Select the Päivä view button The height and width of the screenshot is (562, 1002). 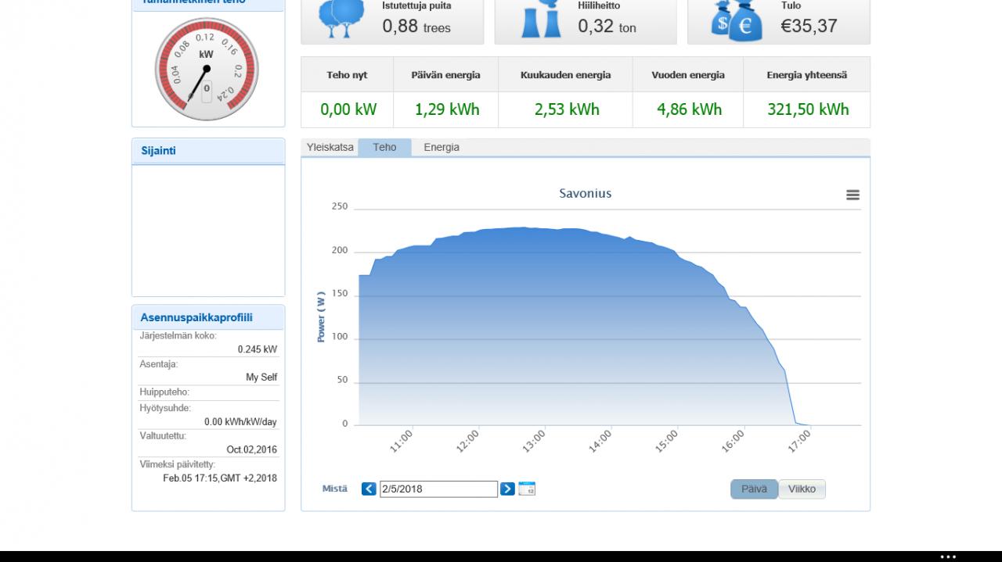(754, 489)
